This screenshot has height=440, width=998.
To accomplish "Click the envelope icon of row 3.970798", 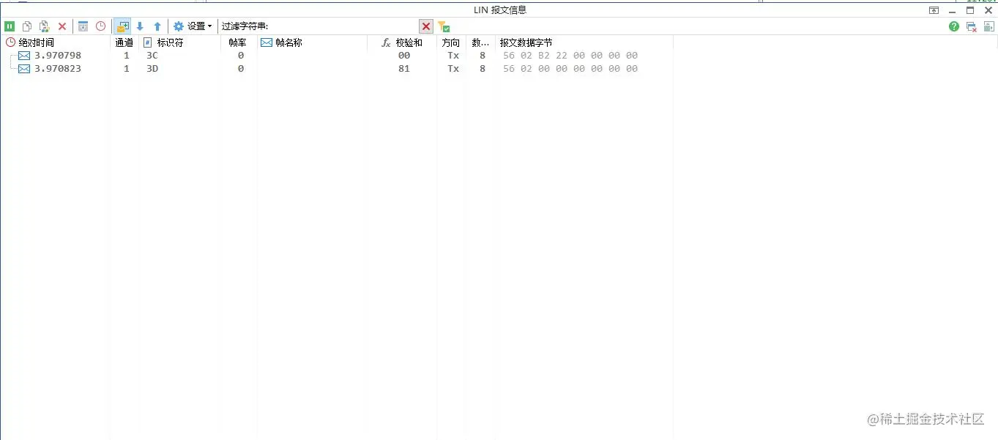I will [x=24, y=56].
